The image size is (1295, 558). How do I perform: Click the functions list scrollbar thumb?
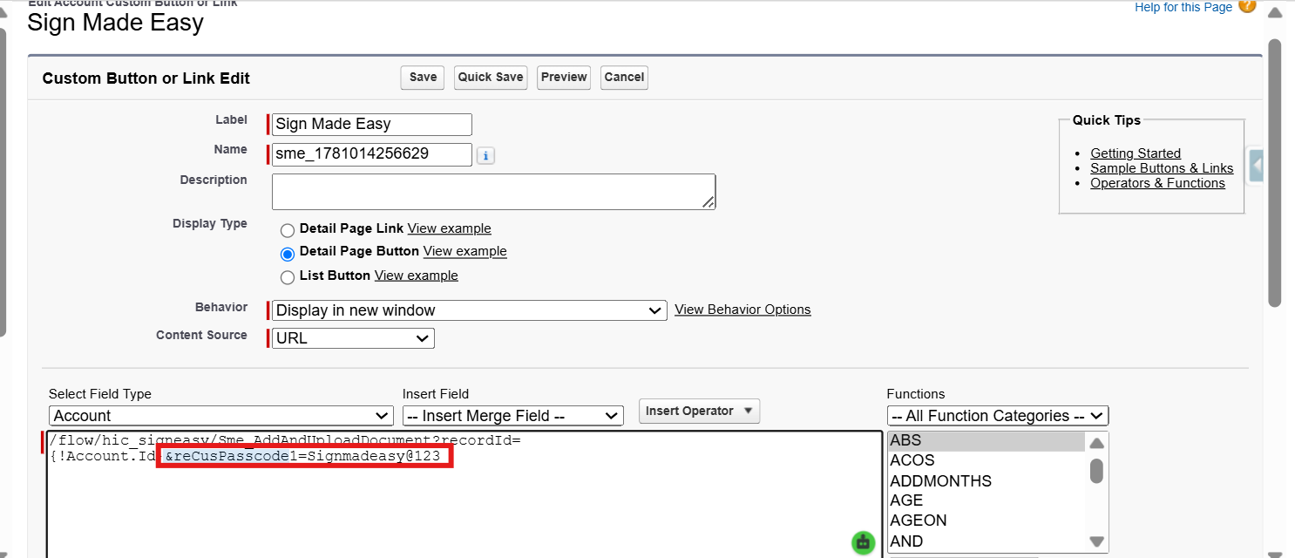point(1096,471)
